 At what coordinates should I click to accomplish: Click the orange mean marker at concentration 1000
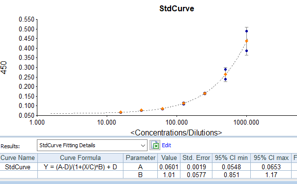(x=246, y=41)
